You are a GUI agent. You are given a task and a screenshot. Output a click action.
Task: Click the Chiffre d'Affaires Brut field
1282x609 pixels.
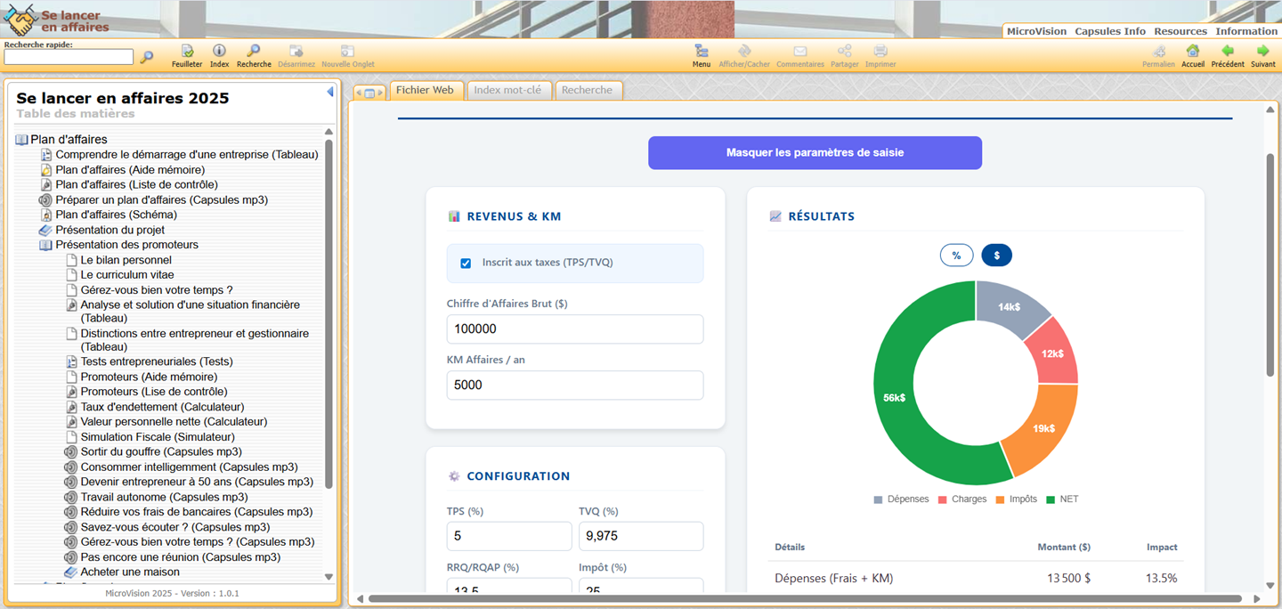(575, 329)
